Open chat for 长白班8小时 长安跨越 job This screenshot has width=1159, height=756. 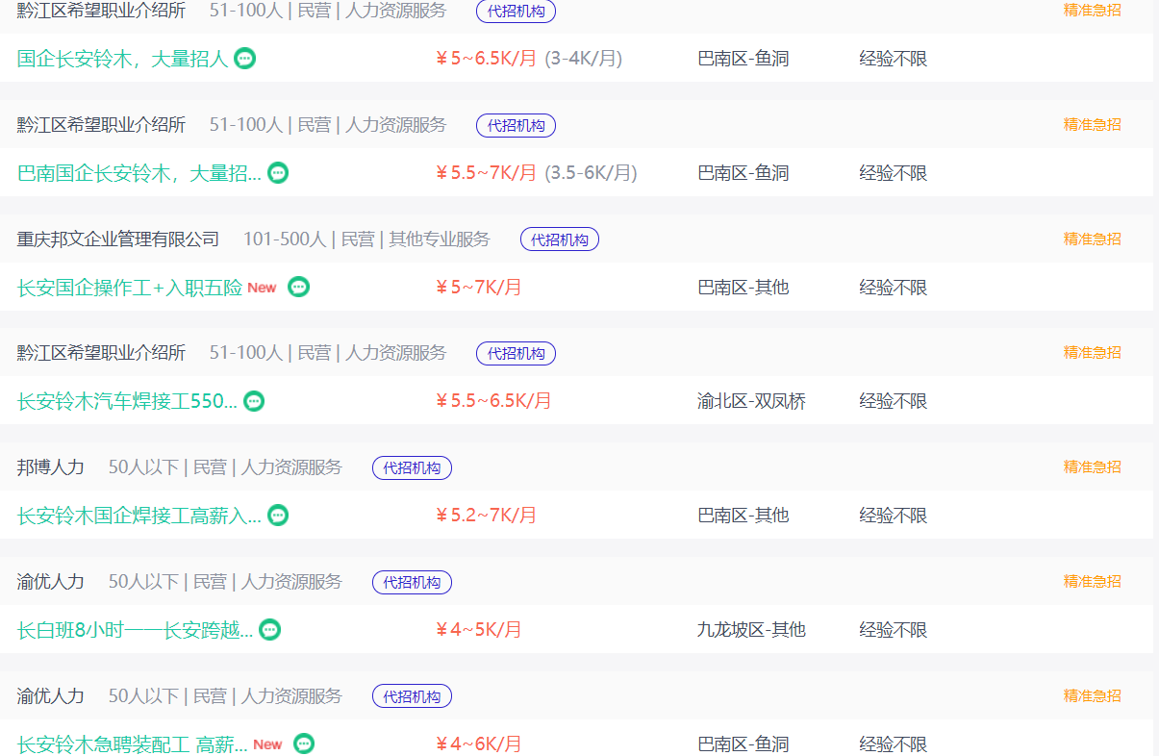(270, 630)
